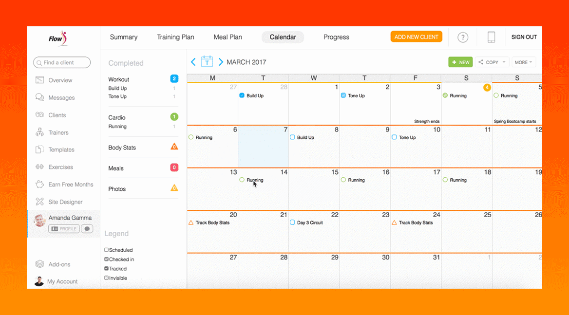Open Amanda Gamma's chat bubble icon
569x315 pixels.
click(x=87, y=229)
